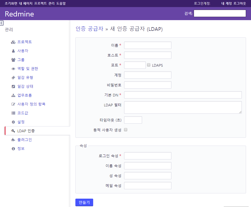Screen dimensions: 251x207
Task: Click the puzzle icon beside 플러그인
Action: point(13,140)
